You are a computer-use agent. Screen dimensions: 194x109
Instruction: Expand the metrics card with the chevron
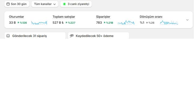tap(188, 20)
